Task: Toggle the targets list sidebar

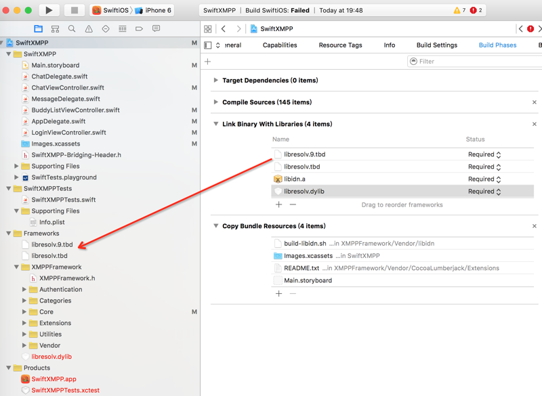Action: click(x=208, y=45)
